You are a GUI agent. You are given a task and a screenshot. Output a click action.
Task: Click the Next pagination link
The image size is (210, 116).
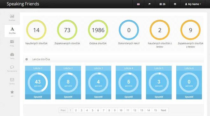(164, 110)
